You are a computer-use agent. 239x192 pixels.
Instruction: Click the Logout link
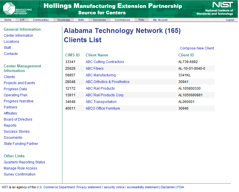pos(230,20)
